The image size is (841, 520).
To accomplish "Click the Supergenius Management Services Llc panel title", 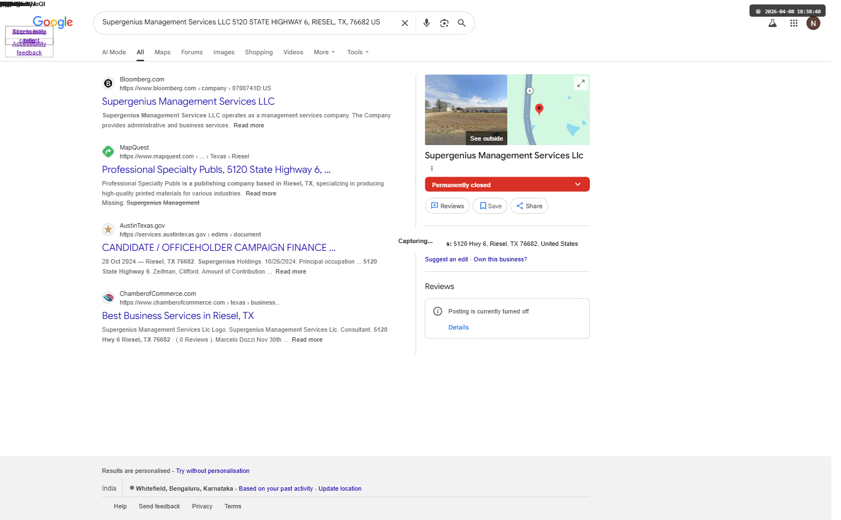I will pos(504,156).
